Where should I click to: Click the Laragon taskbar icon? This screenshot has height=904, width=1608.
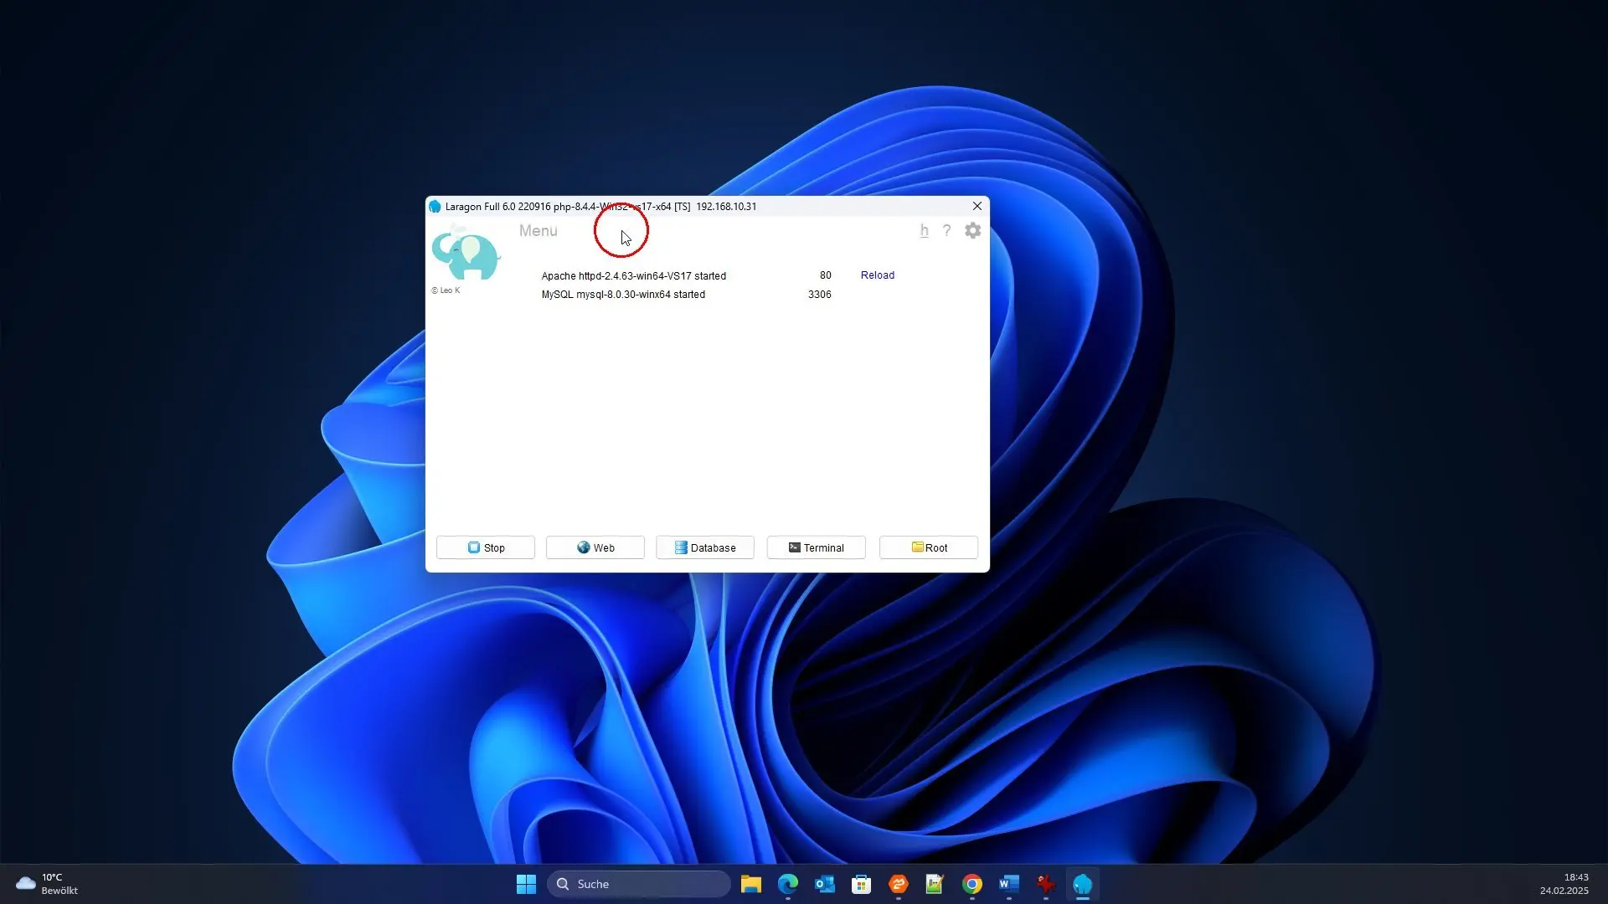[1082, 884]
